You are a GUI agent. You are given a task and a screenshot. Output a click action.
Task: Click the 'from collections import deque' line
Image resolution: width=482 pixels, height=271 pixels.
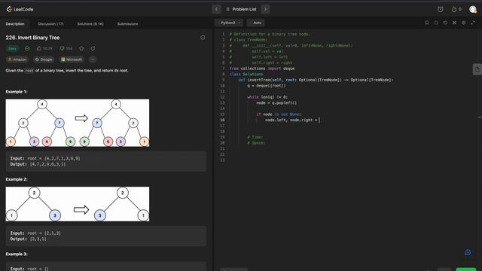point(262,69)
